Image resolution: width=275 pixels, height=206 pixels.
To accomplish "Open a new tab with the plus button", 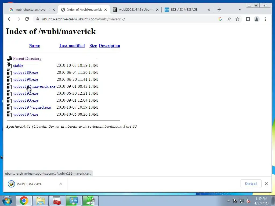I will click(x=219, y=10).
